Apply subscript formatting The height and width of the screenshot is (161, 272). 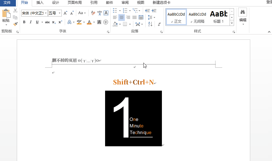(54, 22)
